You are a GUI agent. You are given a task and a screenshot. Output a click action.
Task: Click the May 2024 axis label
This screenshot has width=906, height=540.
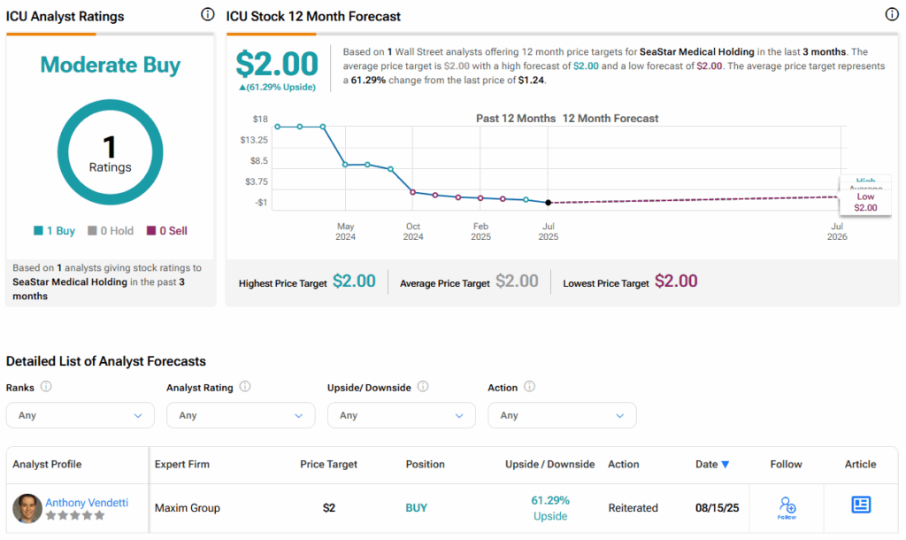(346, 231)
